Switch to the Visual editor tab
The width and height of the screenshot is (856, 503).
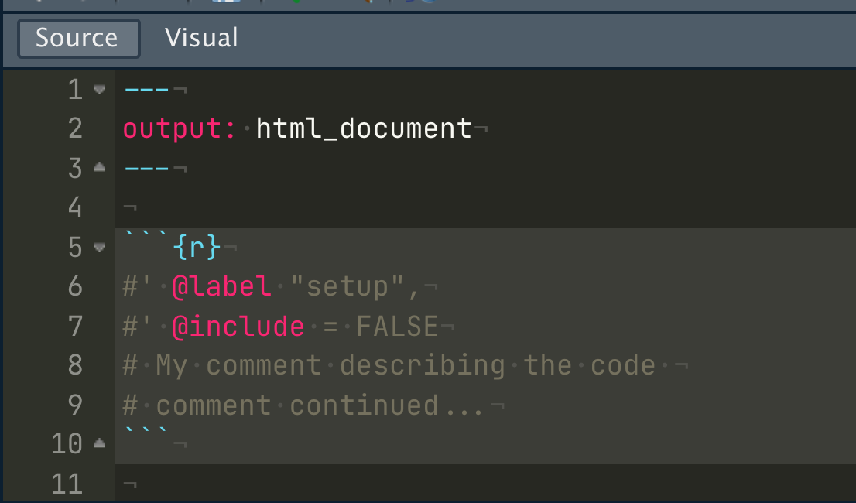pos(200,37)
